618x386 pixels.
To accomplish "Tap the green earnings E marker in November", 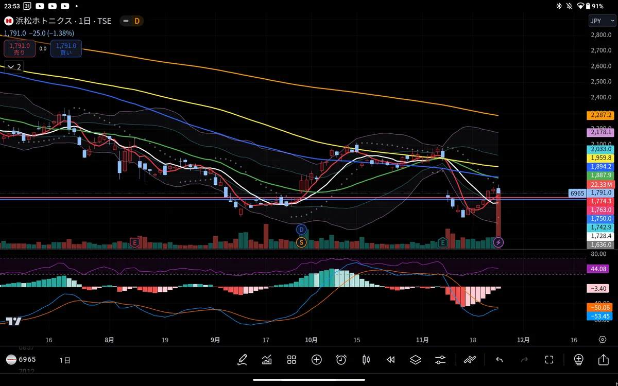I will pos(442,242).
